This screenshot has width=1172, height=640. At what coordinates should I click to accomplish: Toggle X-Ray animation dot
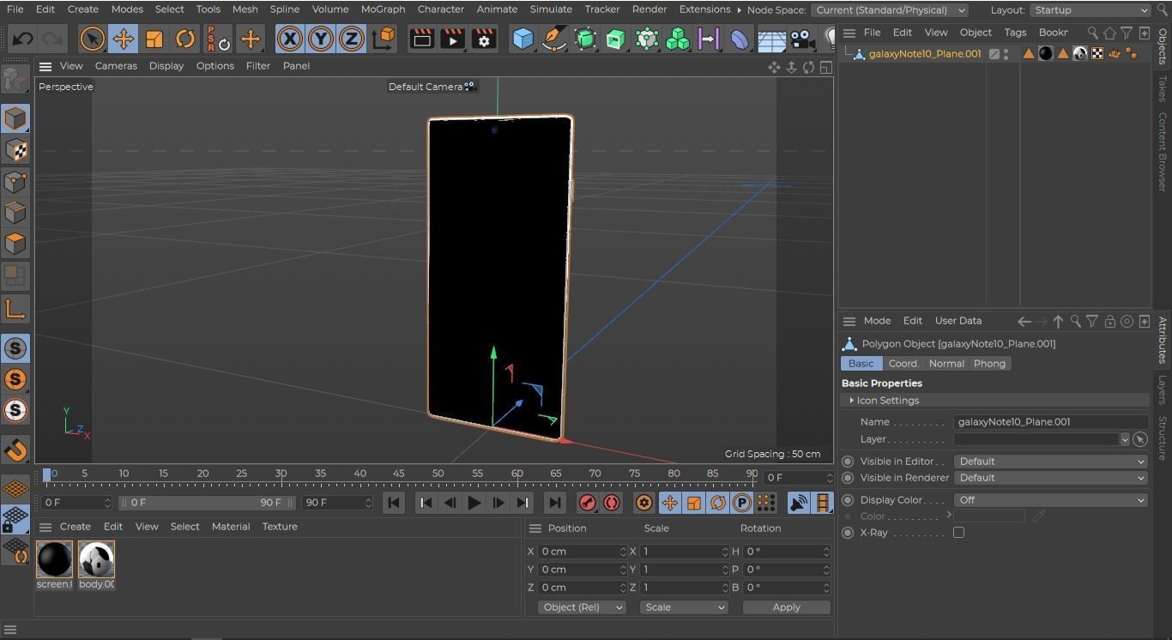click(848, 533)
